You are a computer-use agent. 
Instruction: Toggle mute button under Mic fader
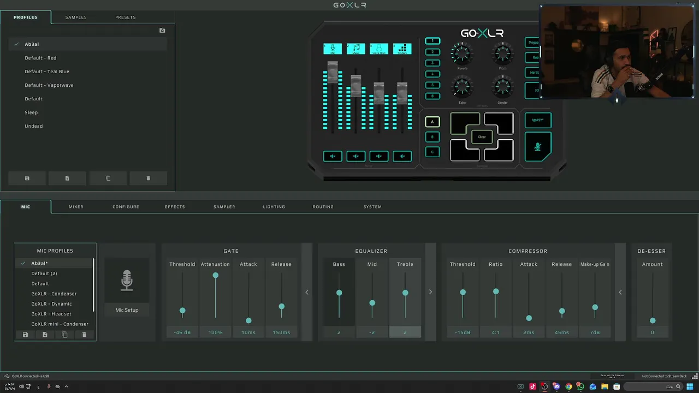tap(333, 157)
